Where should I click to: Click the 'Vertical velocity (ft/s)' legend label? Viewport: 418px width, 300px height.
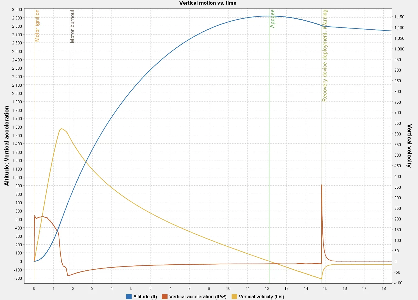261,296
